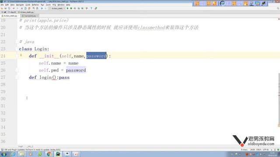Image resolution: width=280 pixels, height=157 pixels.
Task: Click fold end marker on line 26
Action: coord(17,70)
